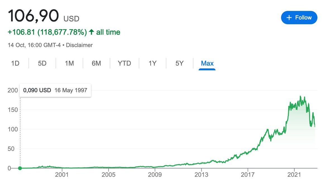Click the 2009 x-axis year label
This screenshot has height=182, width=335.
155,175
